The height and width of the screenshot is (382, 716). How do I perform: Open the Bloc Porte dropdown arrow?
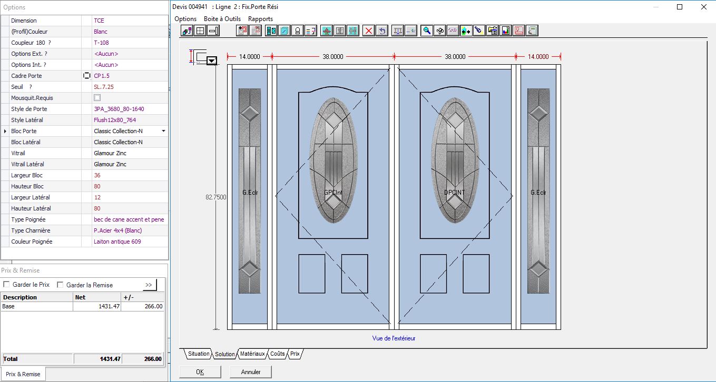(163, 131)
